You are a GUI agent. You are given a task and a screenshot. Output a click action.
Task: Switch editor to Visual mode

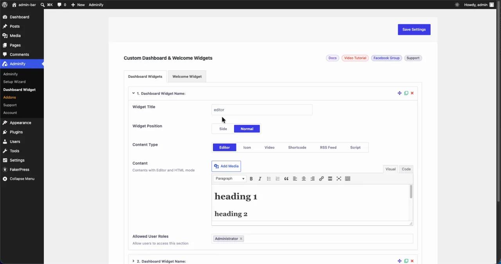pos(390,169)
